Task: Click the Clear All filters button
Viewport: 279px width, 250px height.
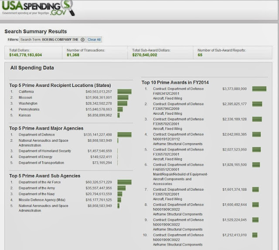Action: 94,40
